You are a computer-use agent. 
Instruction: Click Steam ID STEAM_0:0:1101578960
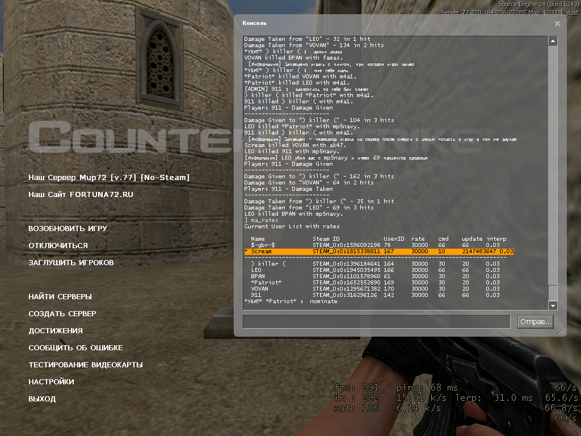pyautogui.click(x=347, y=276)
